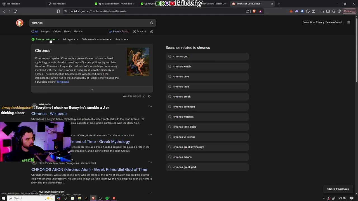Viewport: 358px width, 201px height.
Task: Click the page vertical scrollbar
Action: [x=356, y=50]
